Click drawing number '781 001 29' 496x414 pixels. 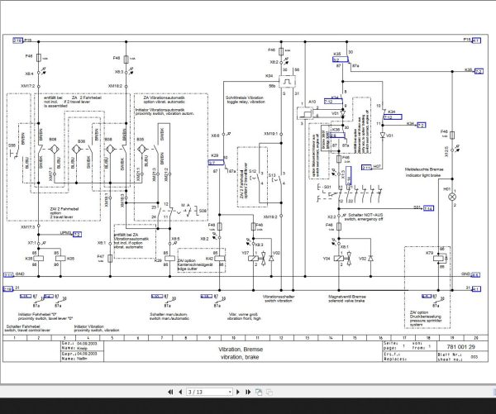(460, 346)
